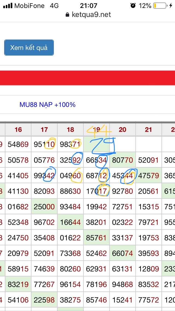Tap the red banner strip
The height and width of the screenshot is (311, 175).
[87, 78]
